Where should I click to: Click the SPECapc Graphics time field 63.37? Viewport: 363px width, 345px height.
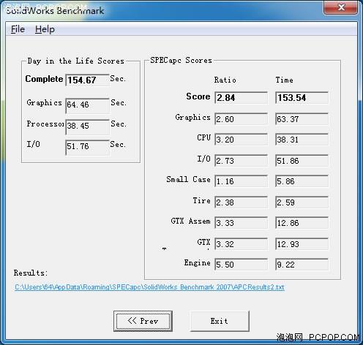(x=302, y=119)
